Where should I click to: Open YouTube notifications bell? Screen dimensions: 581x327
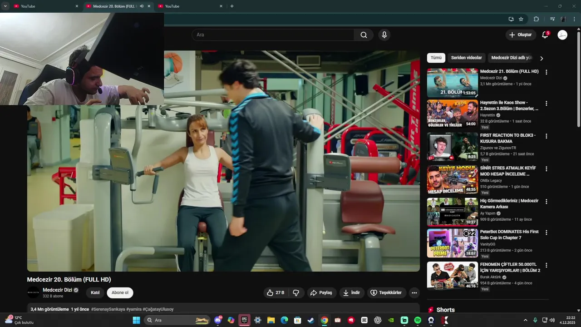[545, 35]
